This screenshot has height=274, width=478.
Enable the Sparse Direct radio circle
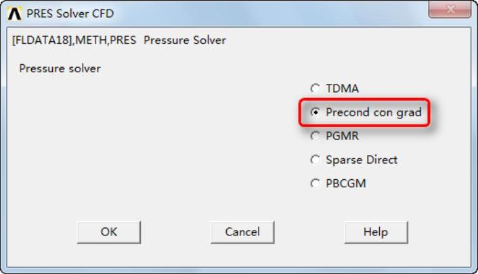pos(315,160)
